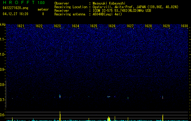Click the meteor count value 8

[43, 14]
